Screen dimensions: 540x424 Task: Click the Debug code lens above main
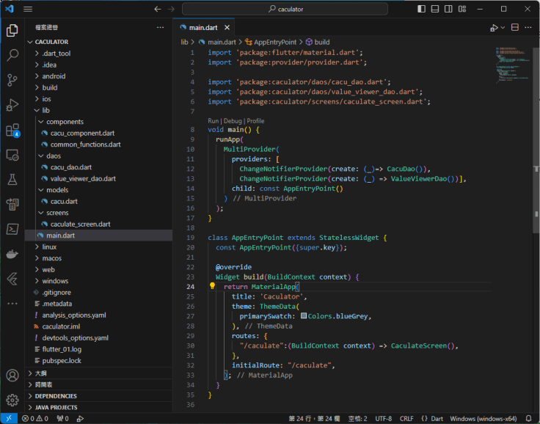coord(233,121)
